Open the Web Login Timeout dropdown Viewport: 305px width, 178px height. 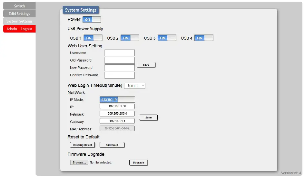[135, 86]
